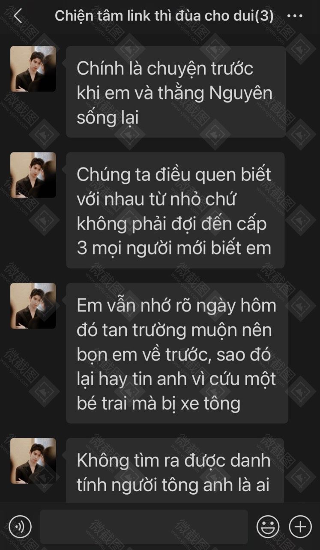
Task: Open the emoji sticker picker
Action: (268, 526)
